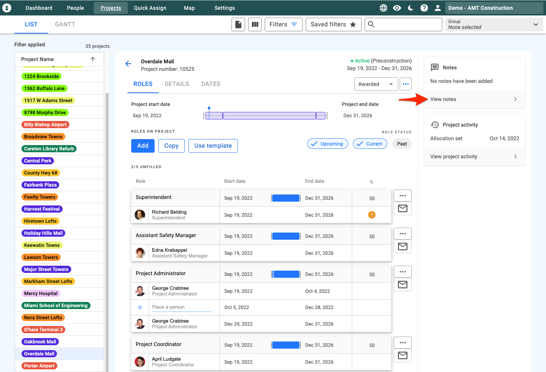Open the dark mode toggle icon
Viewport: 546px width, 372px height.
(x=410, y=8)
